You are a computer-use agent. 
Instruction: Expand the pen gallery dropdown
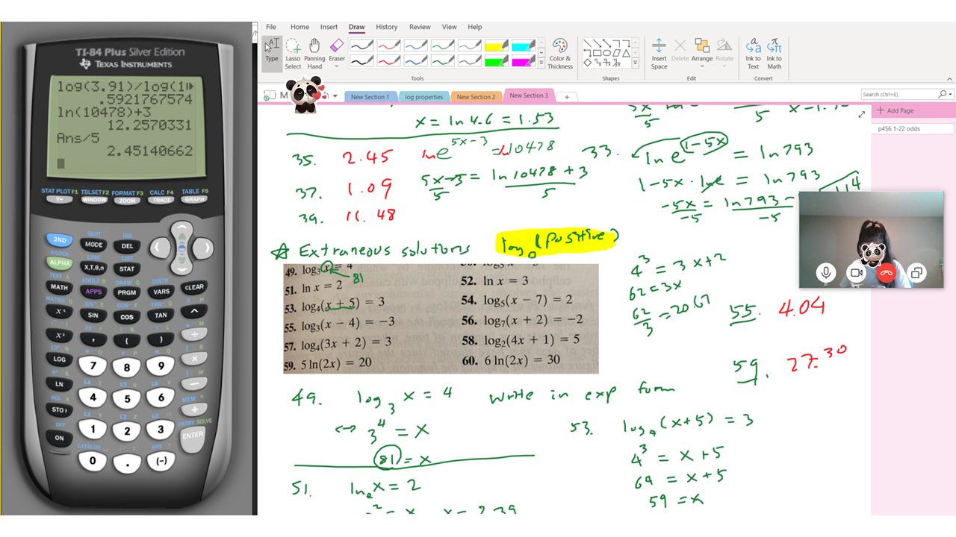pyautogui.click(x=541, y=63)
